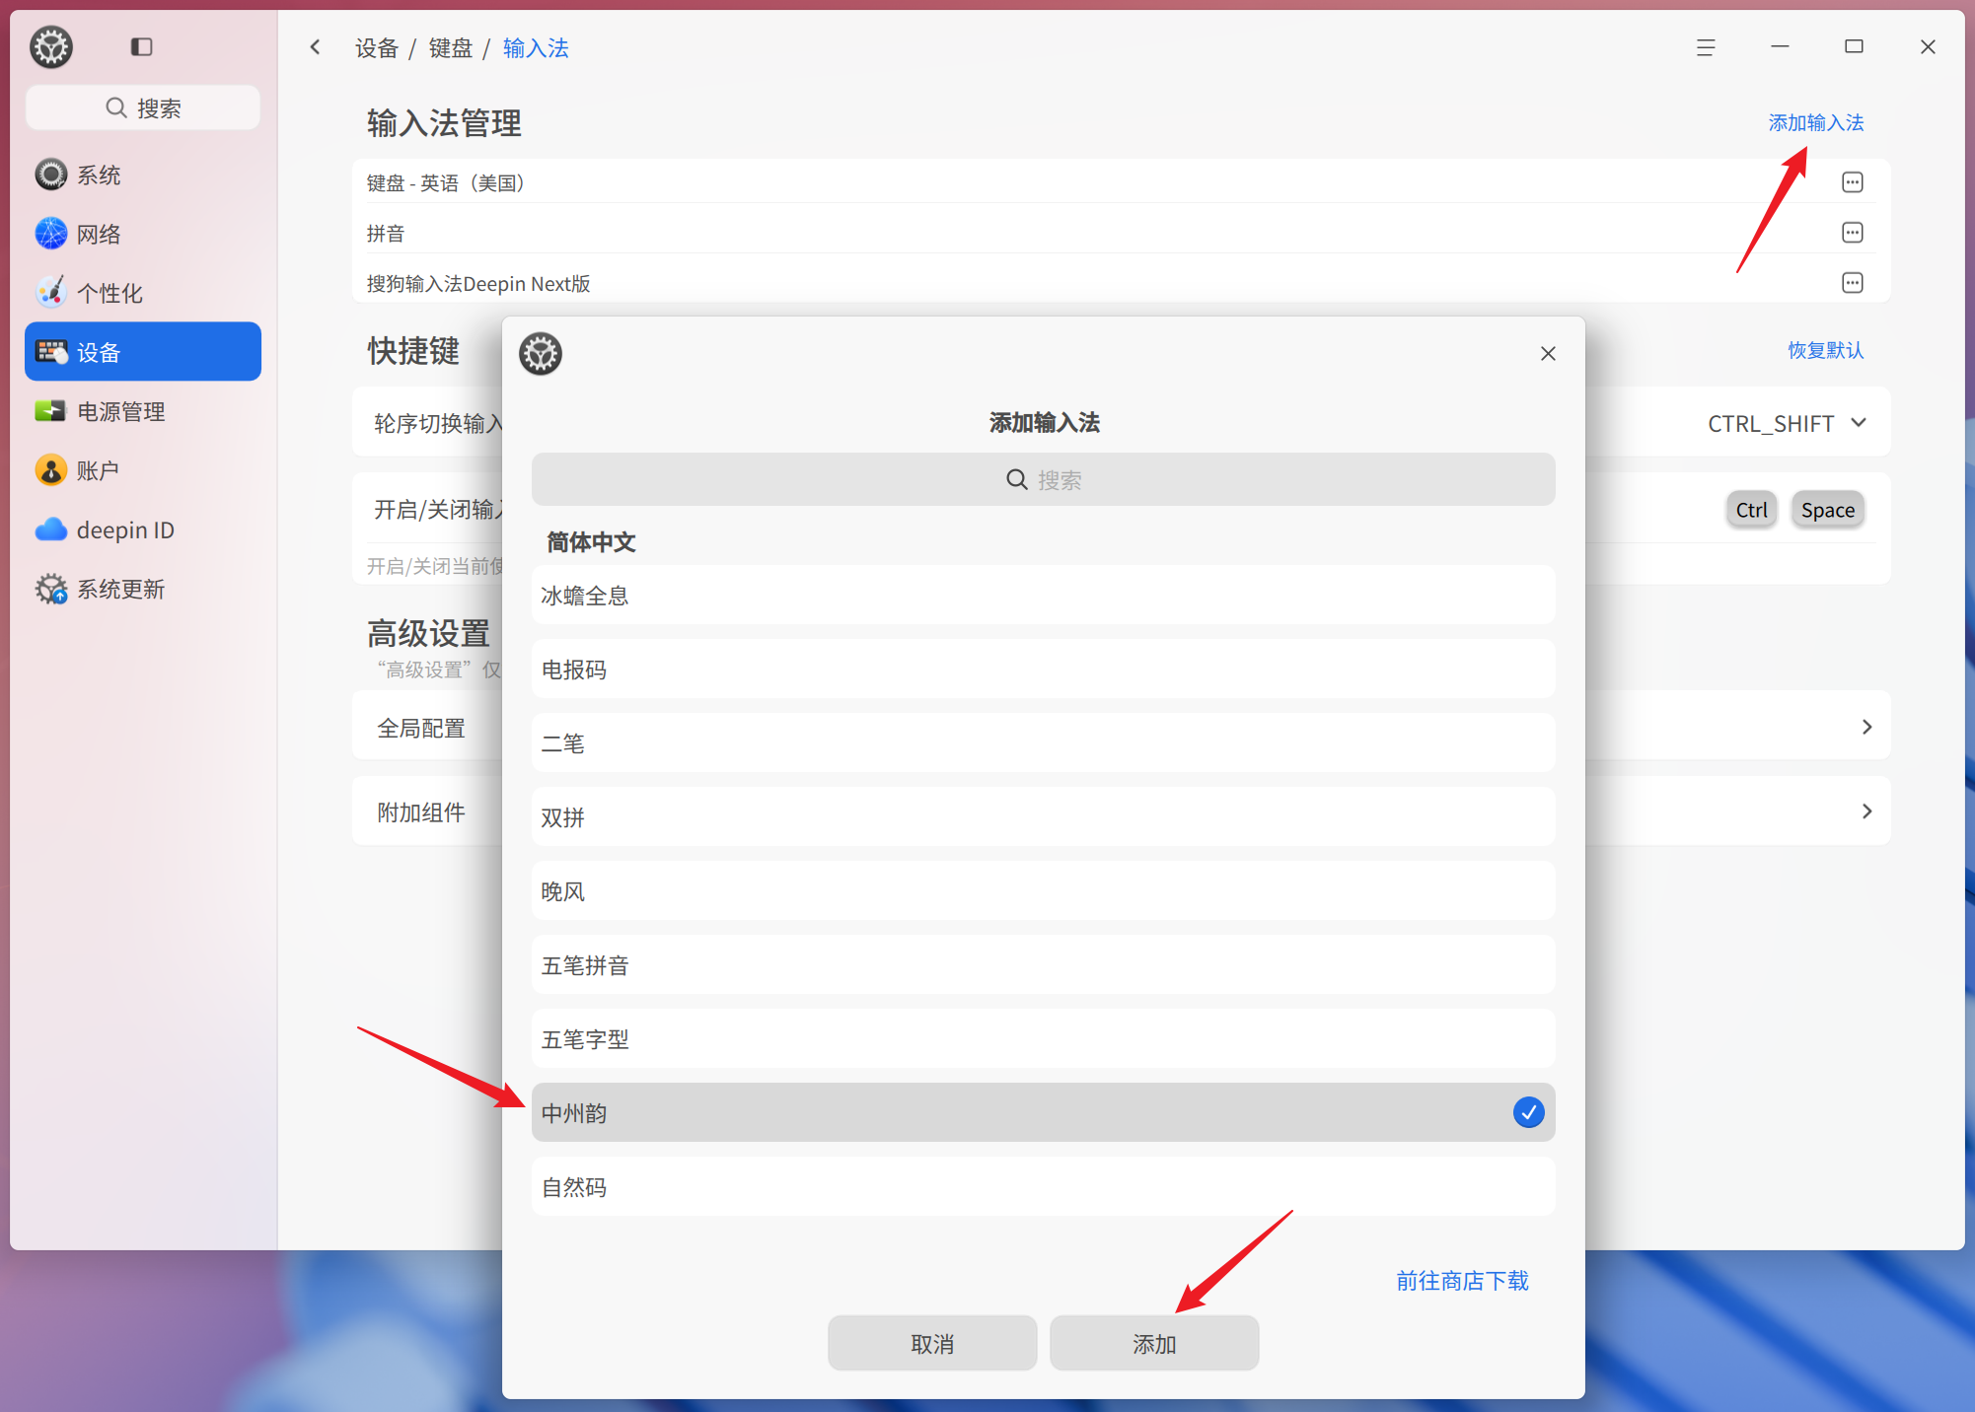Open 系统 settings in sidebar
The image size is (1975, 1412).
pos(143,176)
